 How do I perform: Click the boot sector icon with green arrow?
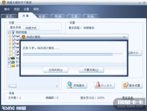13,62
